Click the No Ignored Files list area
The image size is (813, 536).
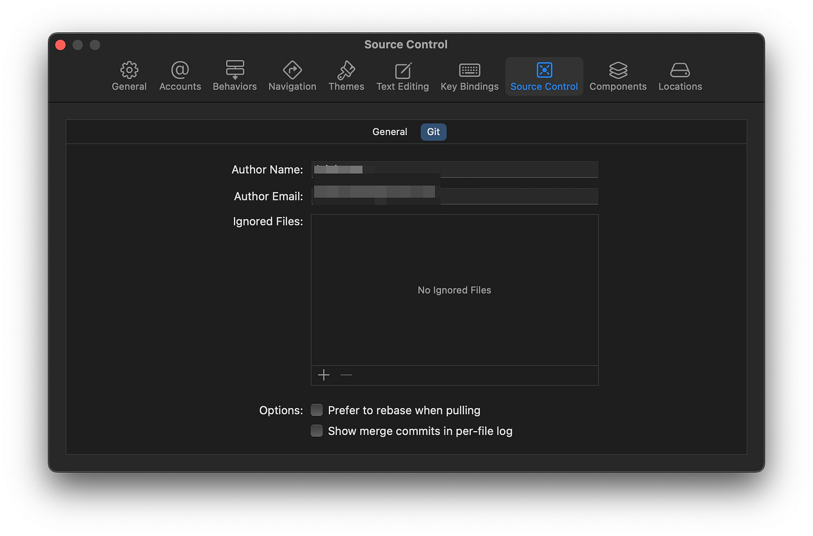[455, 290]
